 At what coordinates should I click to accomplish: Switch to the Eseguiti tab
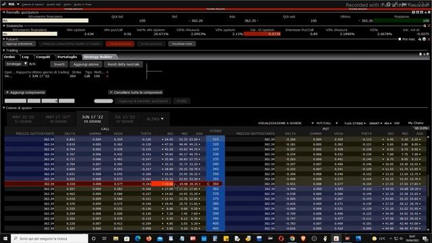(43, 57)
